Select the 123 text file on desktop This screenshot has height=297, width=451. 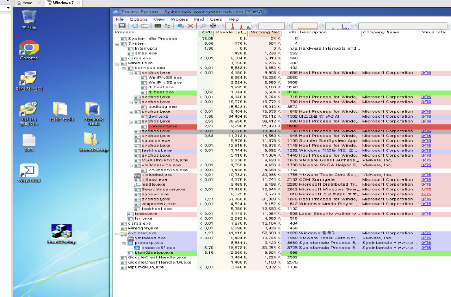(x=29, y=143)
